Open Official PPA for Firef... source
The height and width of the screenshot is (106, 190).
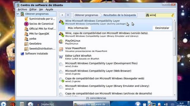[42, 29]
